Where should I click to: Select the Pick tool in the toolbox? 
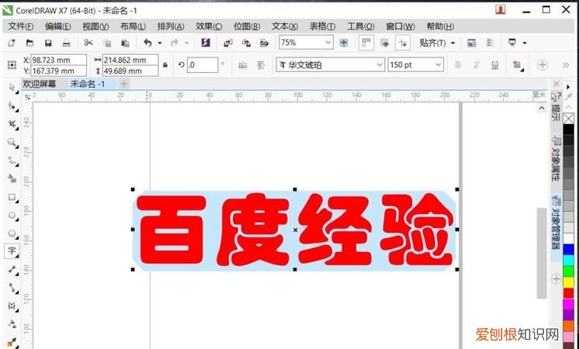12,88
